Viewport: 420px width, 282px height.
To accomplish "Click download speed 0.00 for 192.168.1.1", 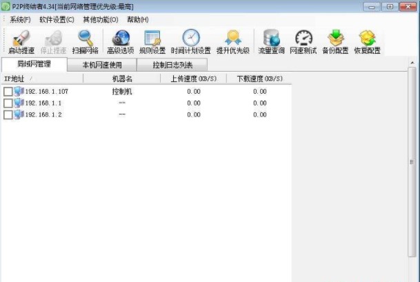I will coord(260,103).
